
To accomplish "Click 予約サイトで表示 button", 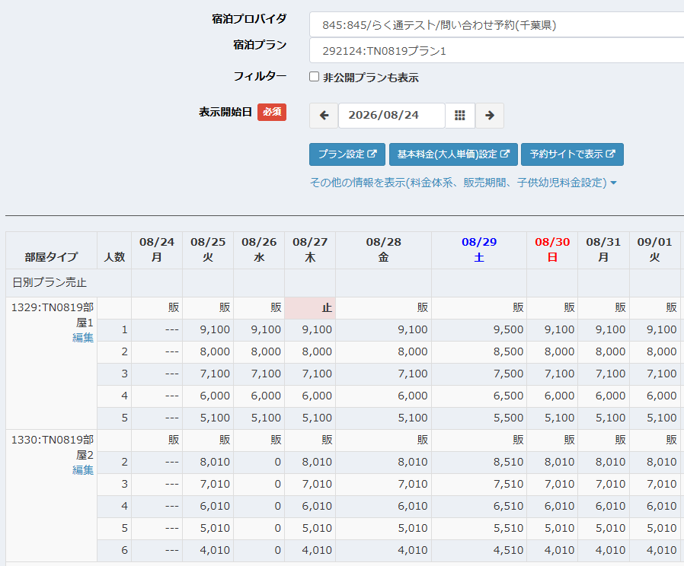I will pyautogui.click(x=572, y=154).
